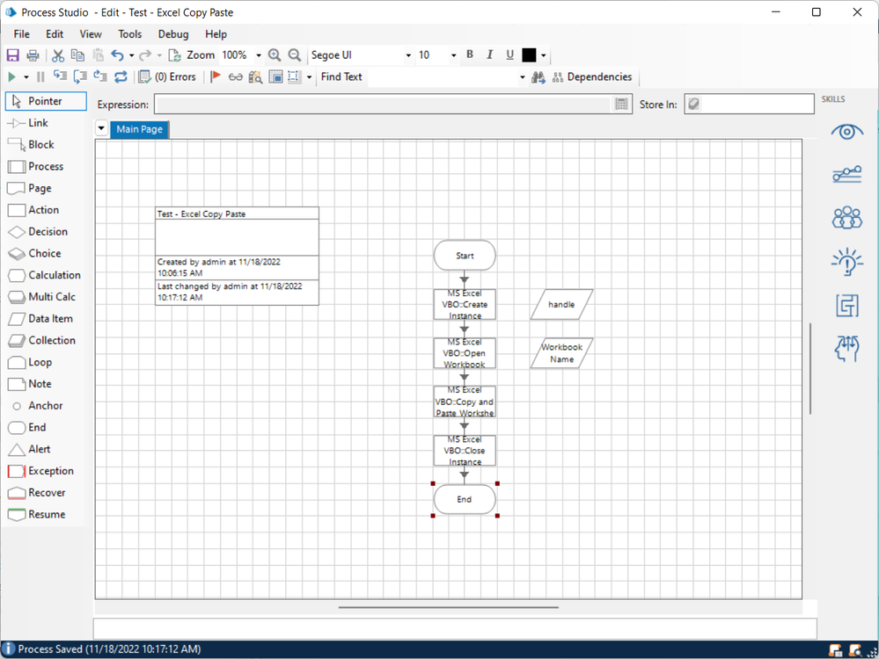Viewport: 879px width, 659px height.
Task: Toggle italic text formatting
Action: coord(490,54)
